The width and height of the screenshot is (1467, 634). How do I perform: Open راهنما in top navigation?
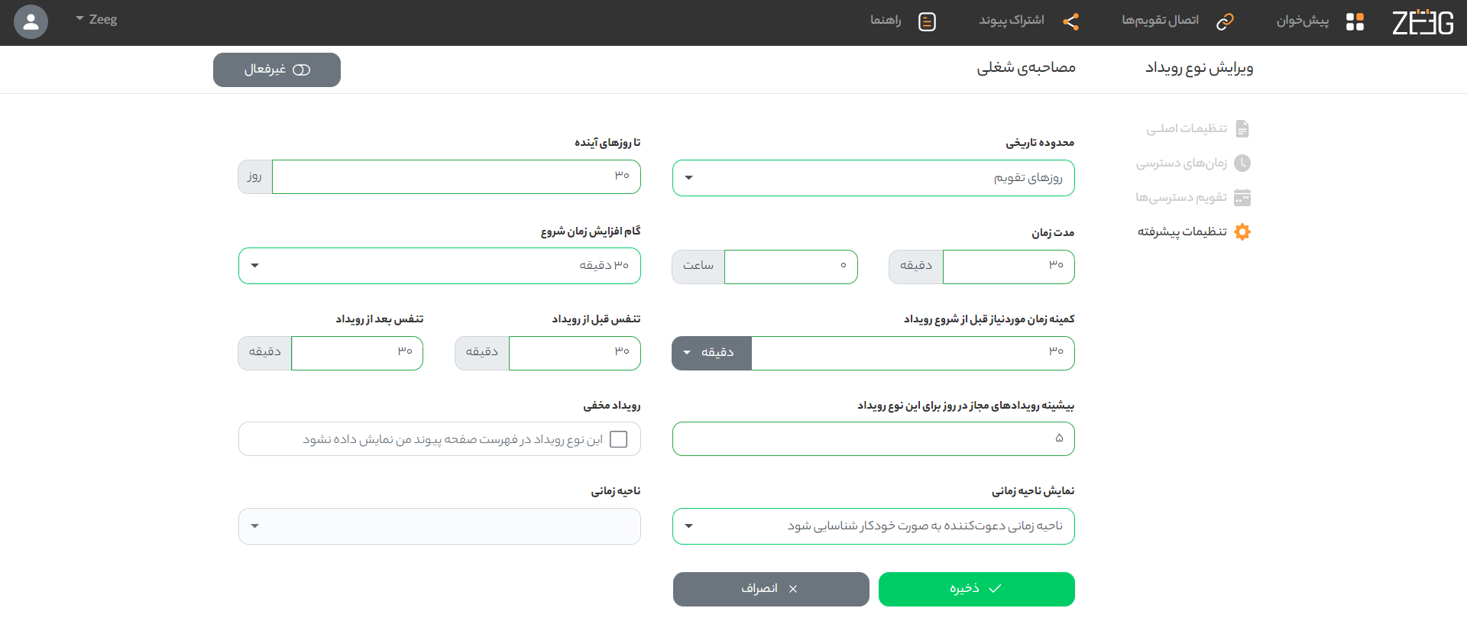(886, 20)
